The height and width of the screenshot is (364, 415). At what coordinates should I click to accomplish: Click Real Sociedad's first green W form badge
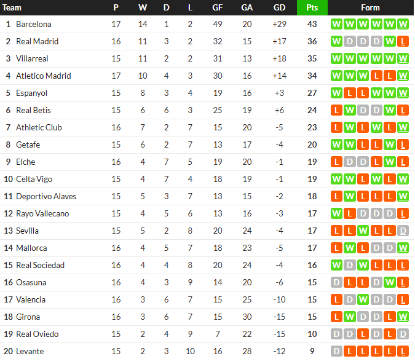336,265
